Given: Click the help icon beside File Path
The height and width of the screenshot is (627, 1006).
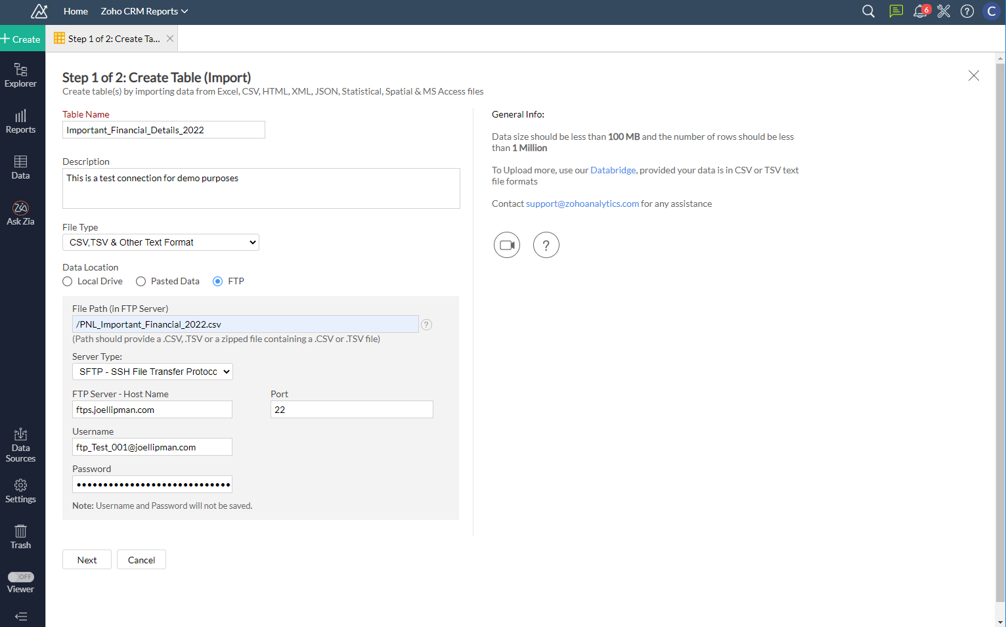Looking at the screenshot, I should click(x=426, y=324).
